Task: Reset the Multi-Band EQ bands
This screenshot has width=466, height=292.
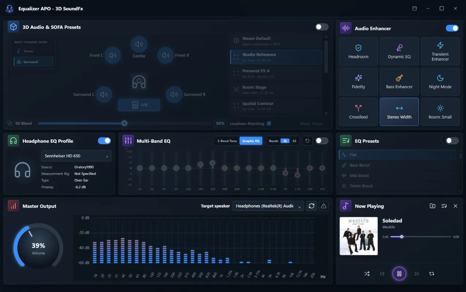Action: 307,141
